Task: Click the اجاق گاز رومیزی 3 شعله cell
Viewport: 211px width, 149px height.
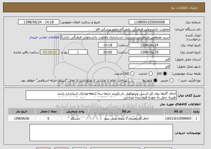Action: (x=126, y=118)
